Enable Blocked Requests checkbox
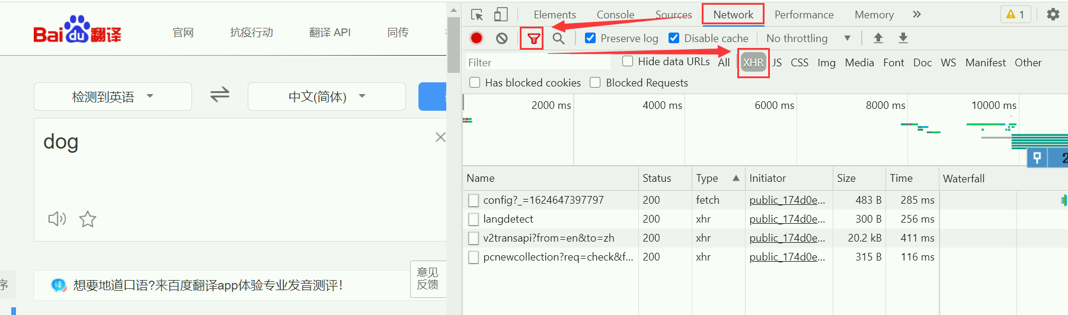The width and height of the screenshot is (1068, 315). [x=596, y=82]
